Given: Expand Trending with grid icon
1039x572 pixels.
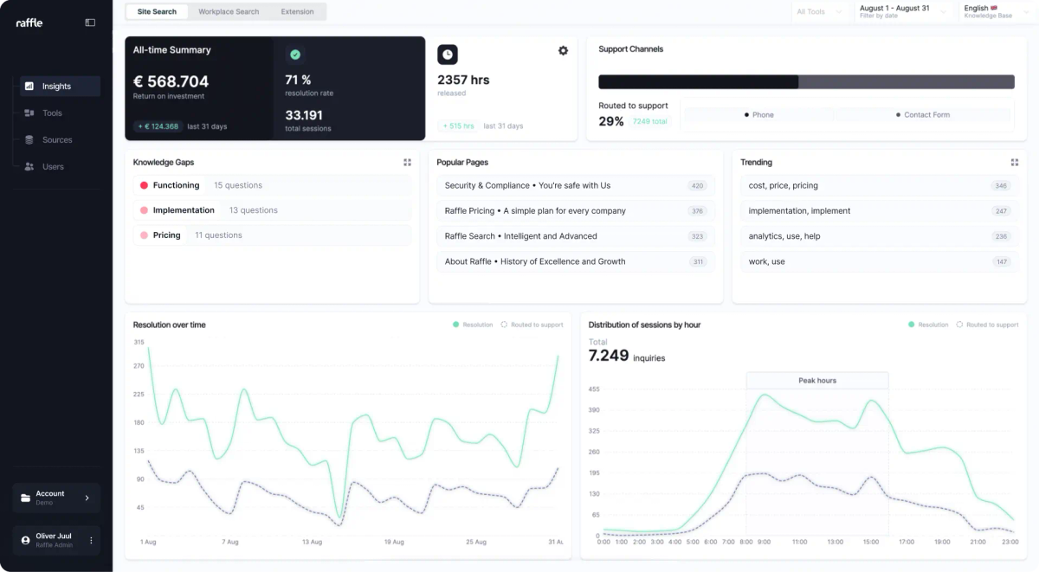Looking at the screenshot, I should pyautogui.click(x=1015, y=163).
